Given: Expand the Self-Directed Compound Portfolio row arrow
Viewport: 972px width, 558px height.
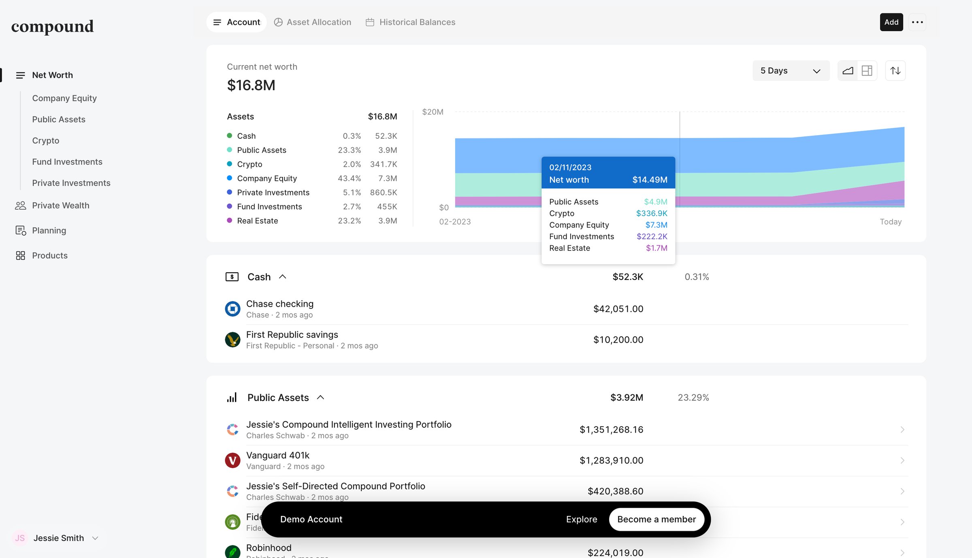Looking at the screenshot, I should 902,491.
